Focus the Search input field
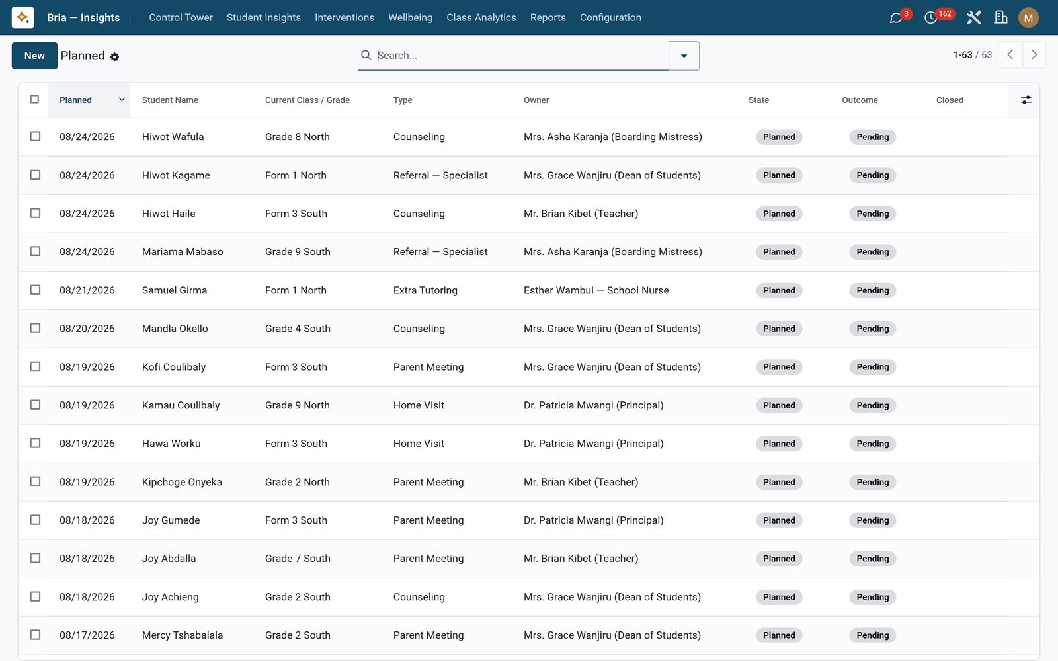Image resolution: width=1058 pixels, height=661 pixels. [x=521, y=56]
